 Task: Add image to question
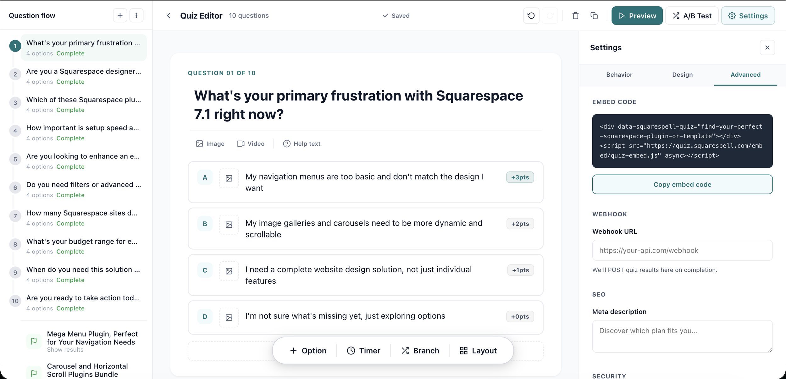[210, 144]
